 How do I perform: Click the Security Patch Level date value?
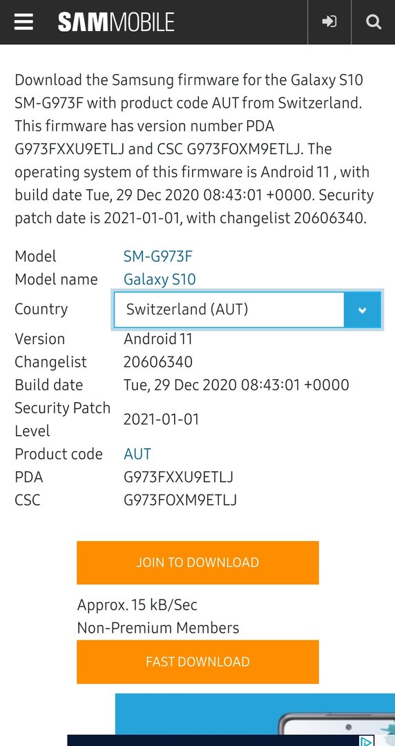click(x=161, y=420)
